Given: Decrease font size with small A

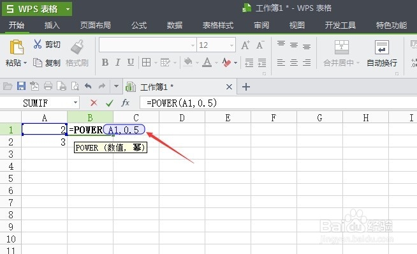Looking at the screenshot, I should point(260,45).
